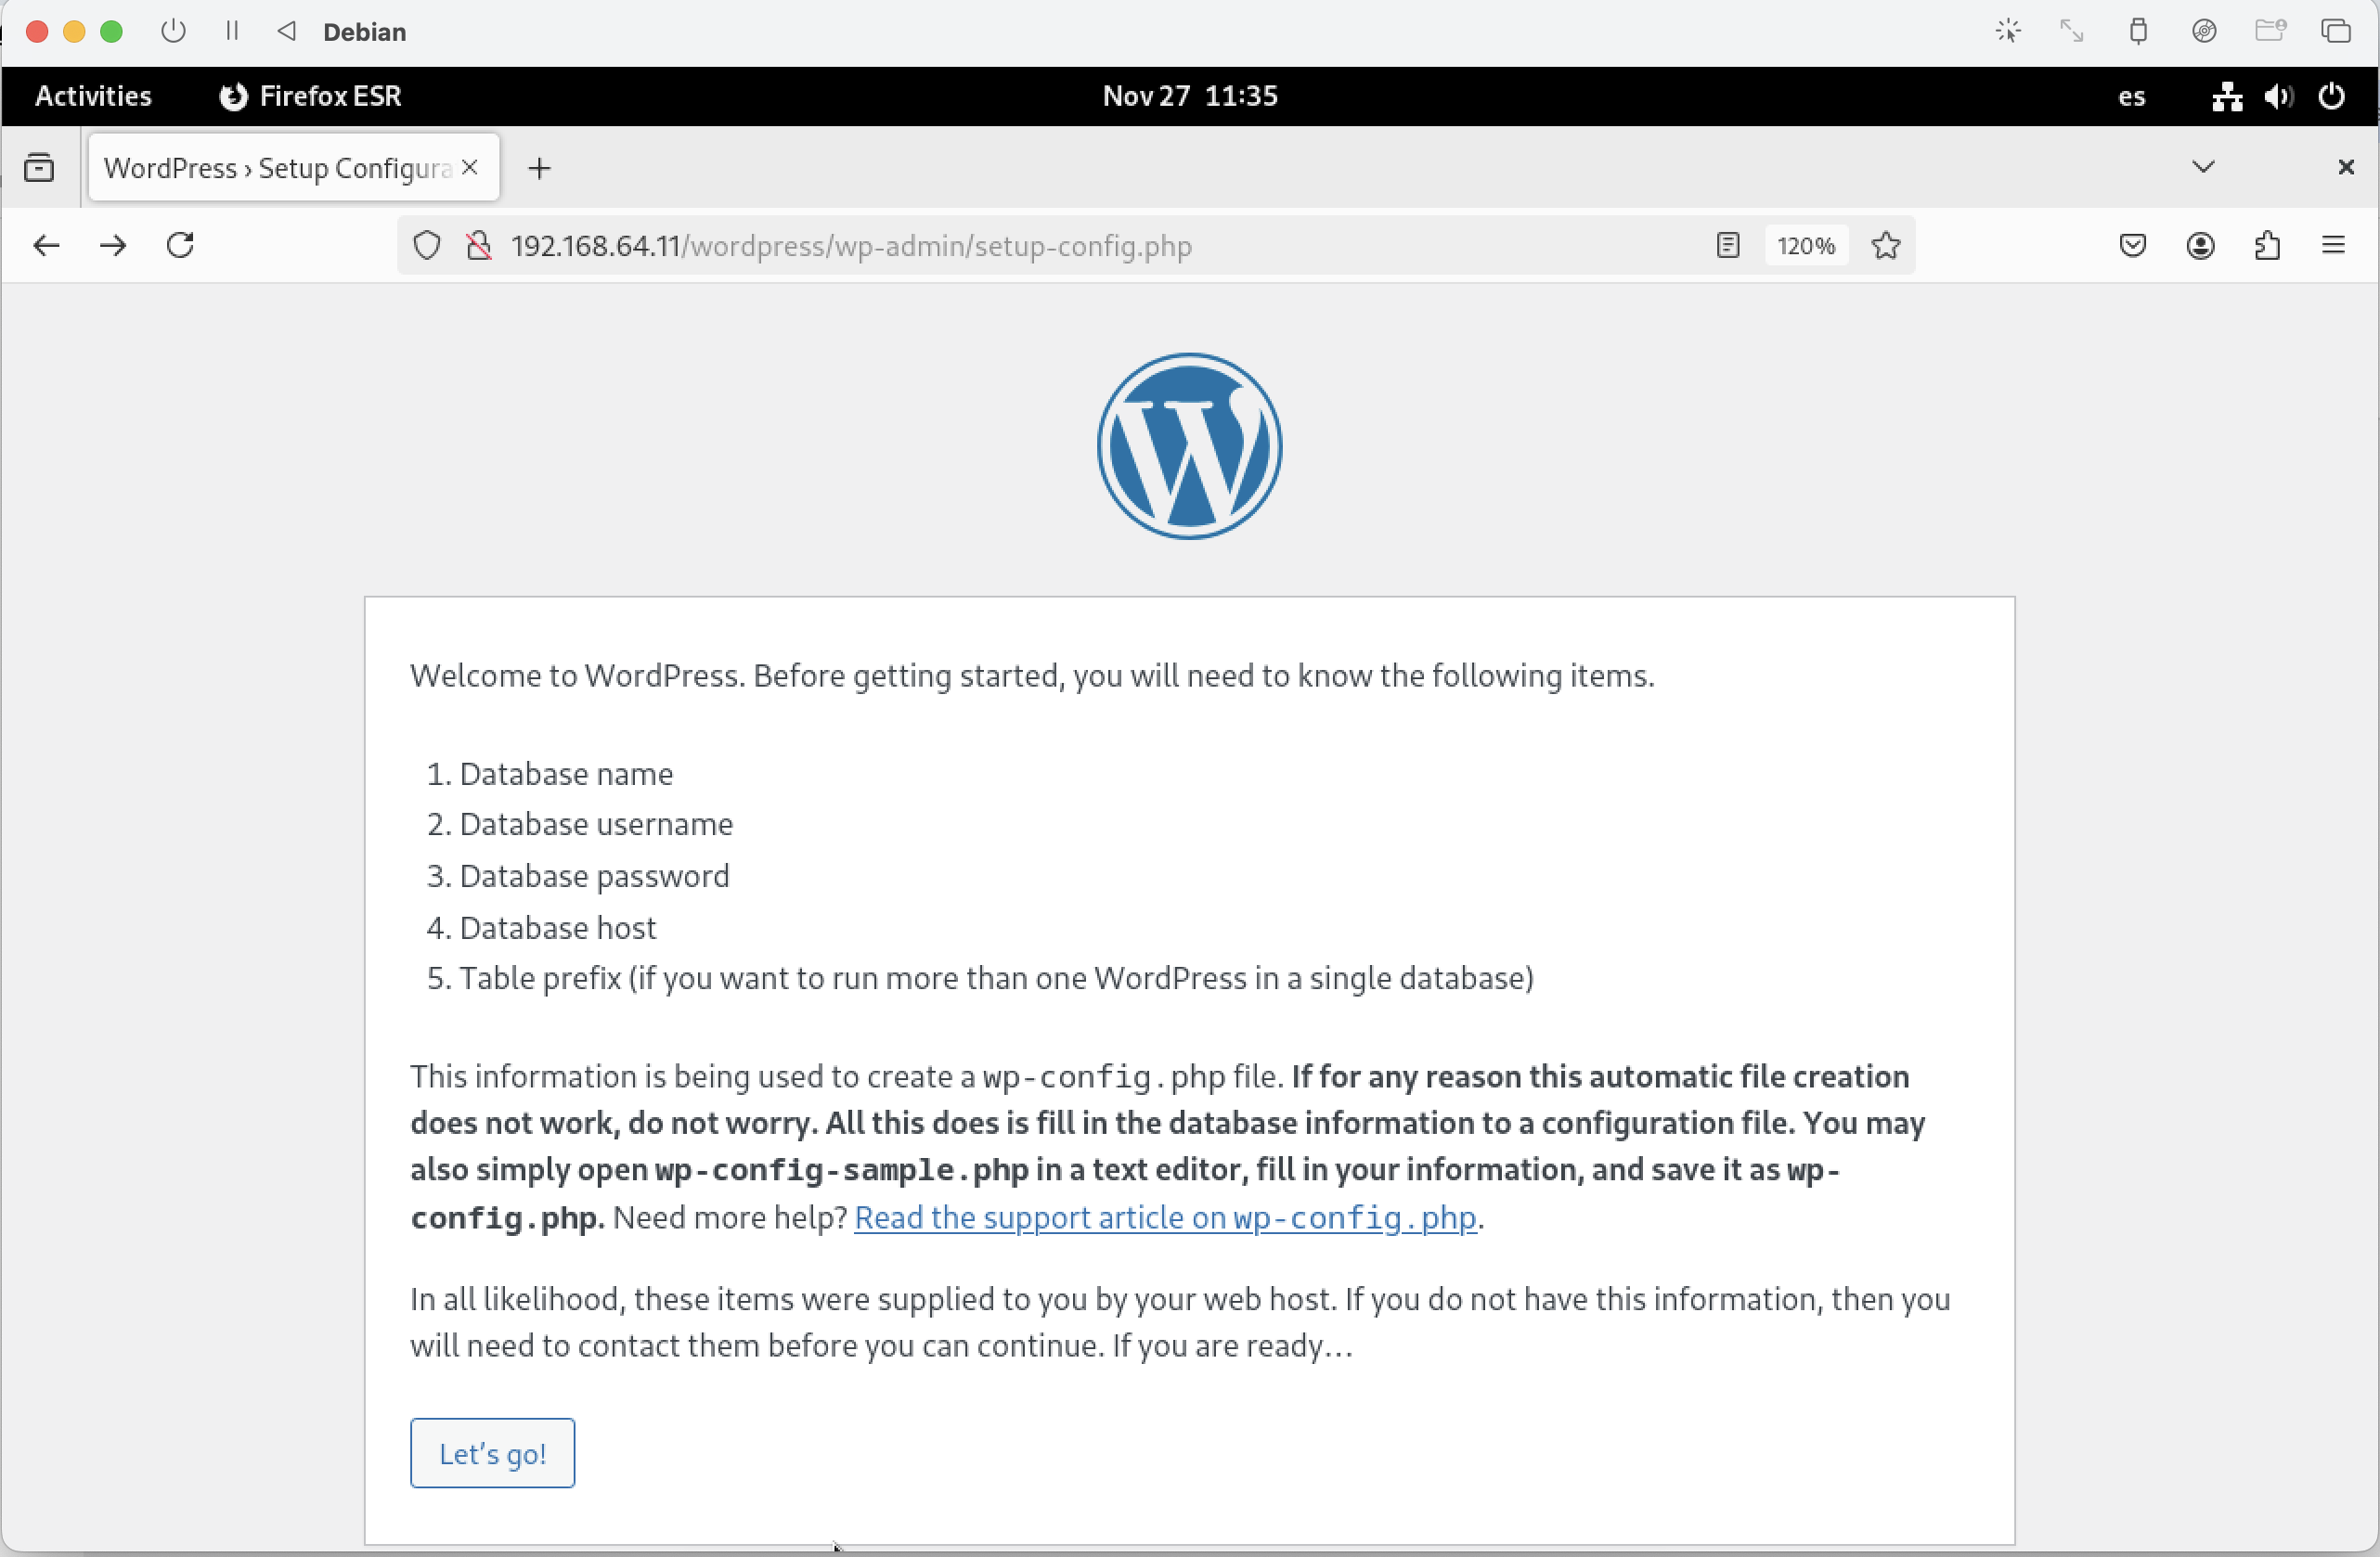Reset the 120% zoom level indicator
Viewport: 2380px width, 1557px height.
[1806, 246]
